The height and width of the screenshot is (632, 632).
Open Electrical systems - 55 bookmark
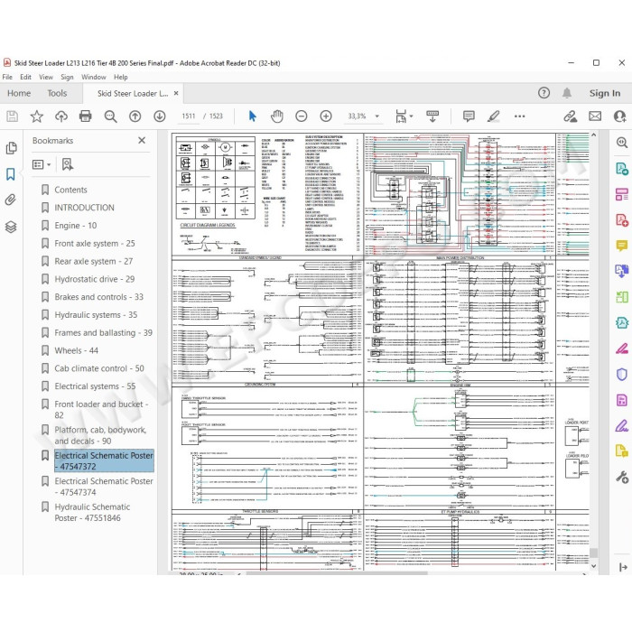[x=95, y=386]
